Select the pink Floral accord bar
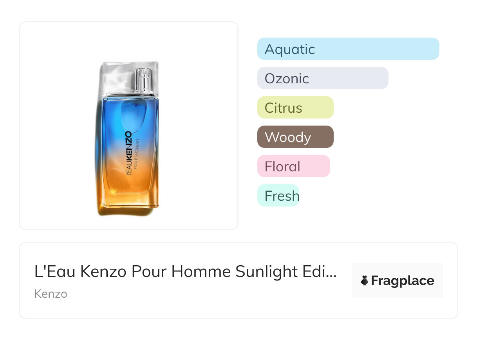The height and width of the screenshot is (338, 477). tap(293, 166)
